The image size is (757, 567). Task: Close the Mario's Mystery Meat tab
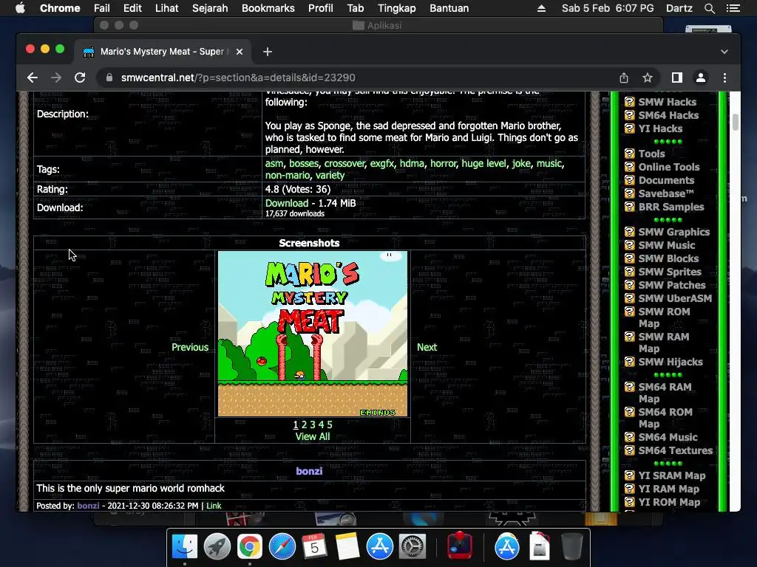240,52
